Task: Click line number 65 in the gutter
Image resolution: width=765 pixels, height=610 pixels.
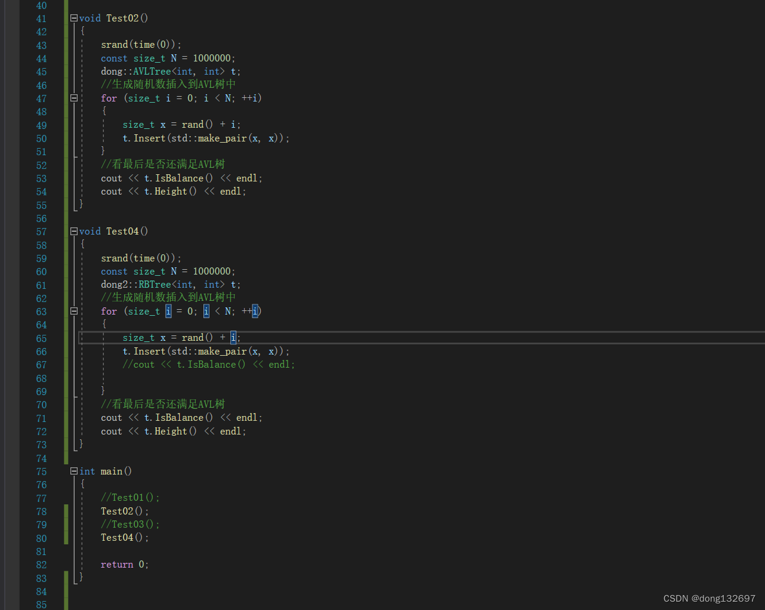Action: pos(41,338)
